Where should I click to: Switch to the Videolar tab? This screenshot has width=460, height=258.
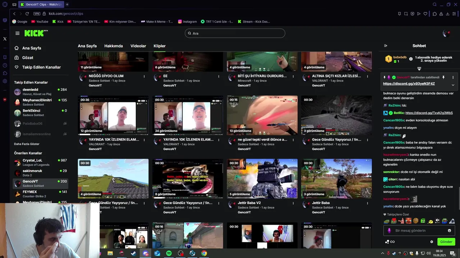[138, 46]
